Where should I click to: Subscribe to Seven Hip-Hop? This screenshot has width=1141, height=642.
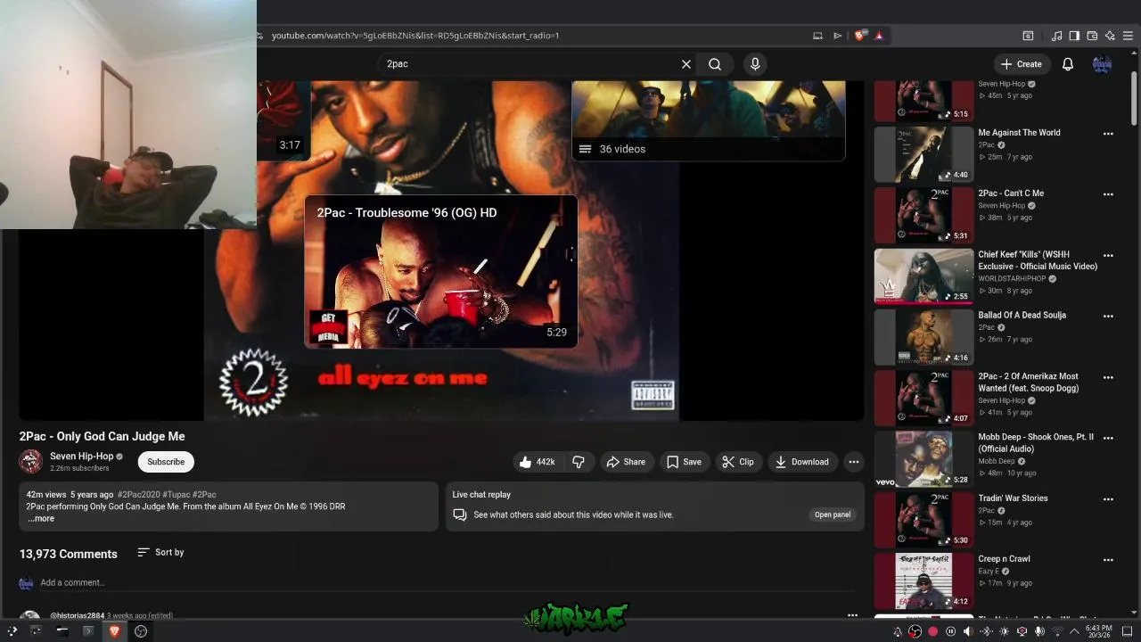pyautogui.click(x=166, y=462)
